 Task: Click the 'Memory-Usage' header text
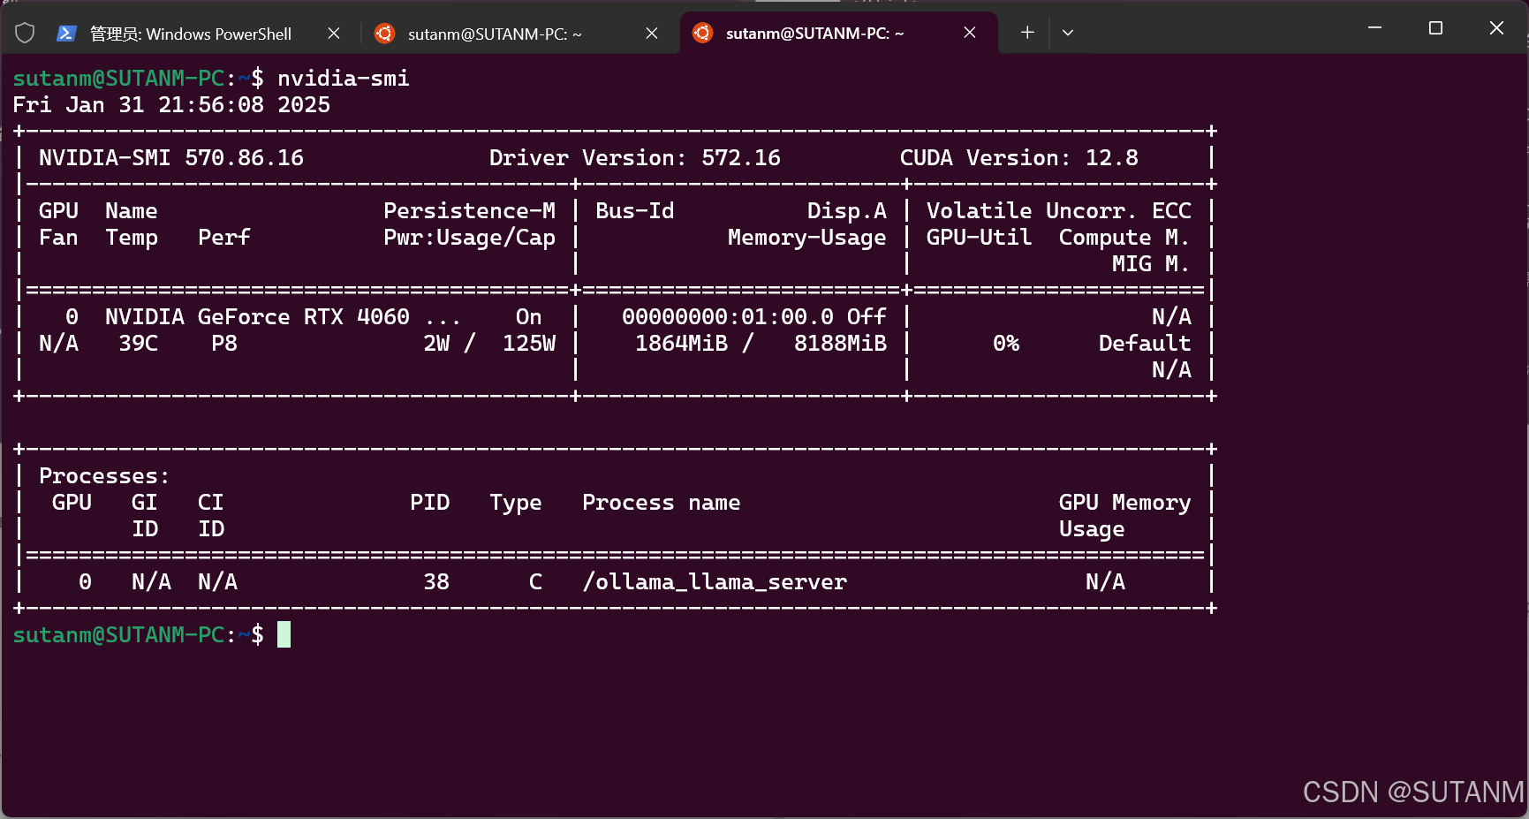807,238
